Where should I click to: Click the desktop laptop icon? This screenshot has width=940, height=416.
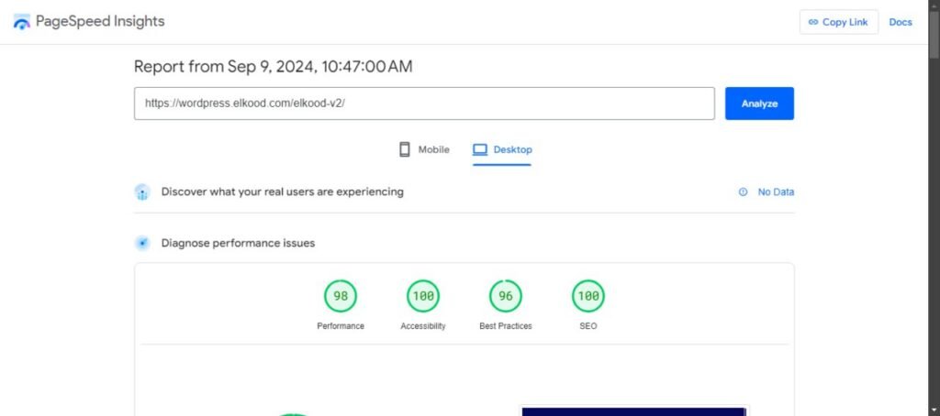[x=480, y=149]
